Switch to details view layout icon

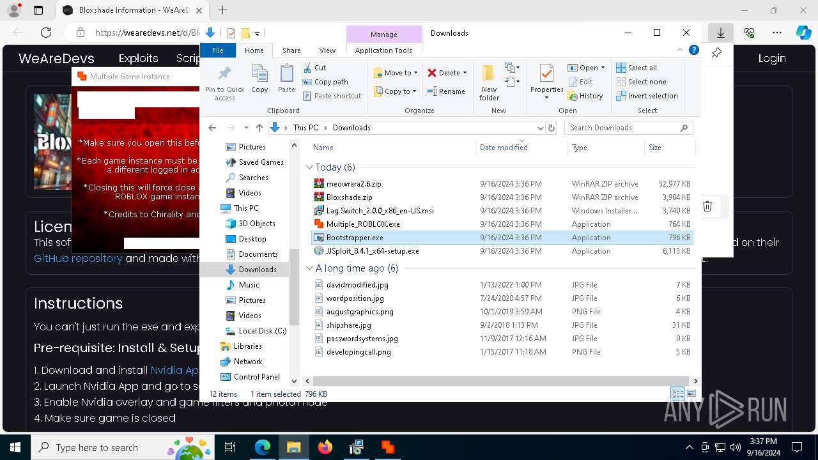pos(677,394)
